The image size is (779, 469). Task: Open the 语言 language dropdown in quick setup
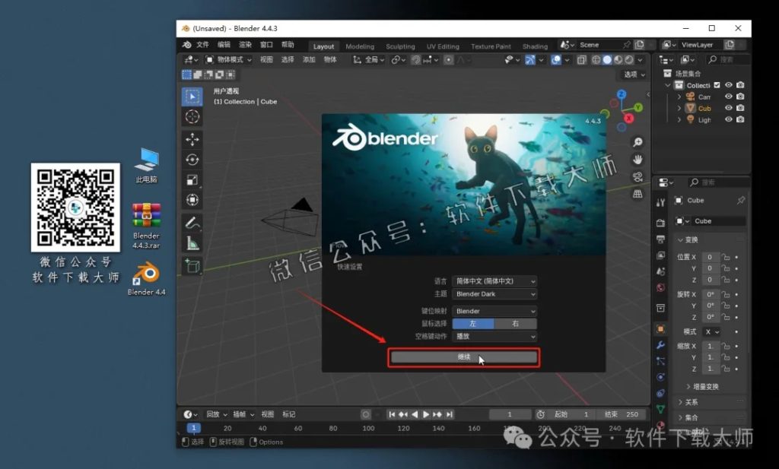pos(494,282)
